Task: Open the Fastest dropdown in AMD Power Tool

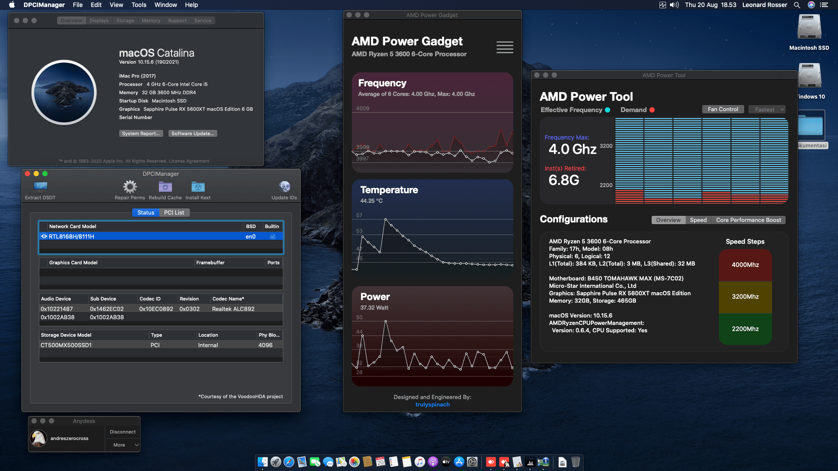Action: click(767, 109)
